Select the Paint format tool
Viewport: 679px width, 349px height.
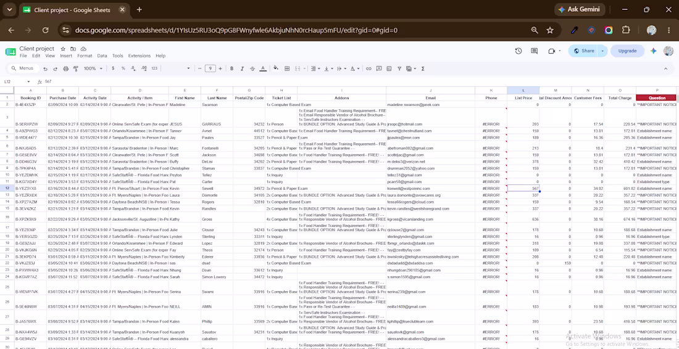pyautogui.click(x=76, y=68)
